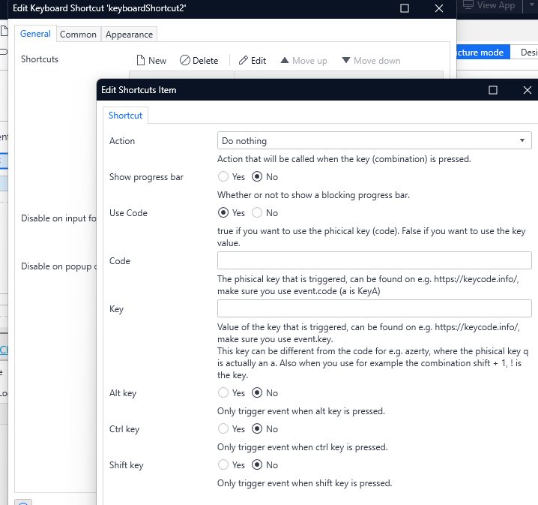538x505 pixels.
Task: Close the Edit Shortcuts Item dialog
Action: [x=527, y=90]
